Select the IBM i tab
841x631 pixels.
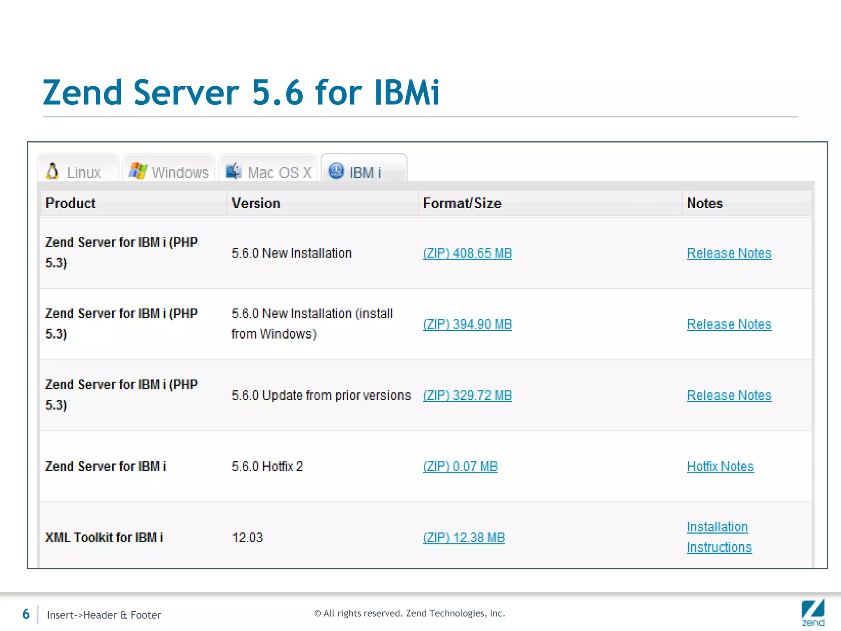pos(364,168)
